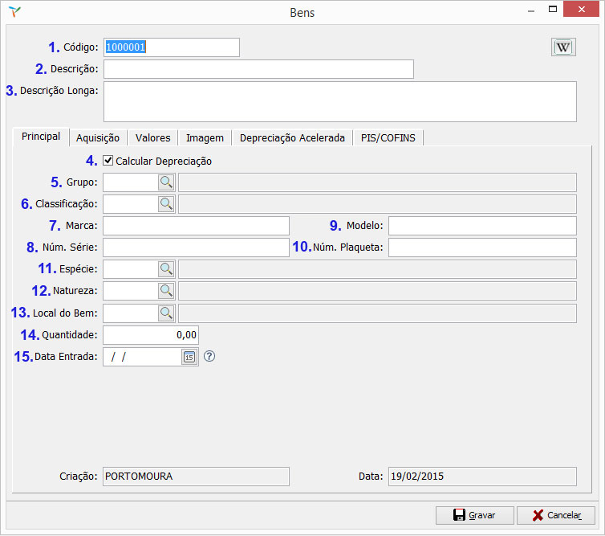Select the PIS/COFINS tab
605x536 pixels.
coord(388,138)
